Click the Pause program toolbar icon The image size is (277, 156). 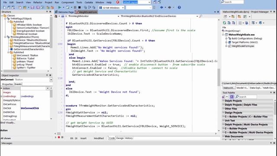point(75,7)
